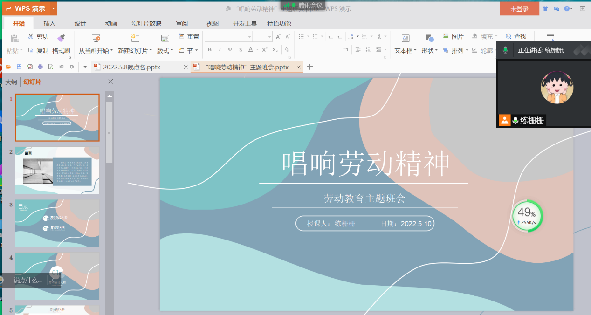Open the Find (查找) tool
The width and height of the screenshot is (591, 315).
pyautogui.click(x=509, y=36)
